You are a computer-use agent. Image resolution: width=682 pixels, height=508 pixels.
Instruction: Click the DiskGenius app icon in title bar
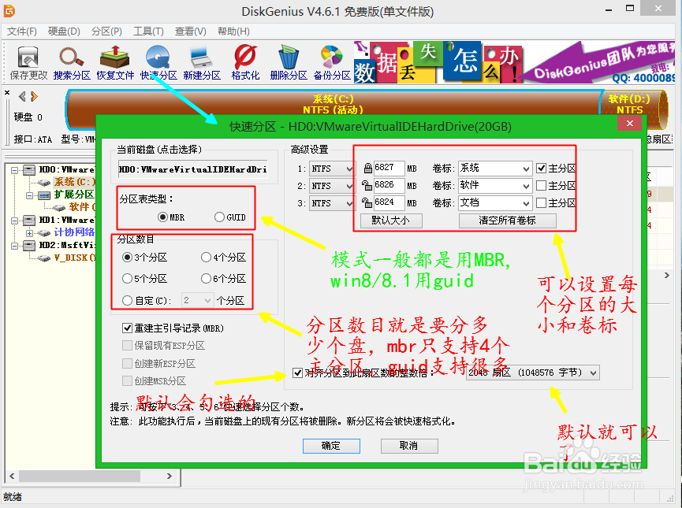click(9, 11)
